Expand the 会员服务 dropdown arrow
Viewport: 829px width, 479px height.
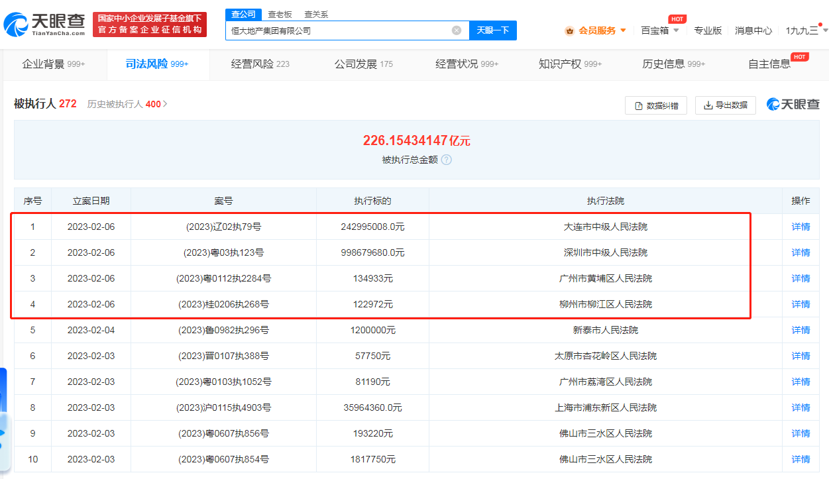coord(623,30)
